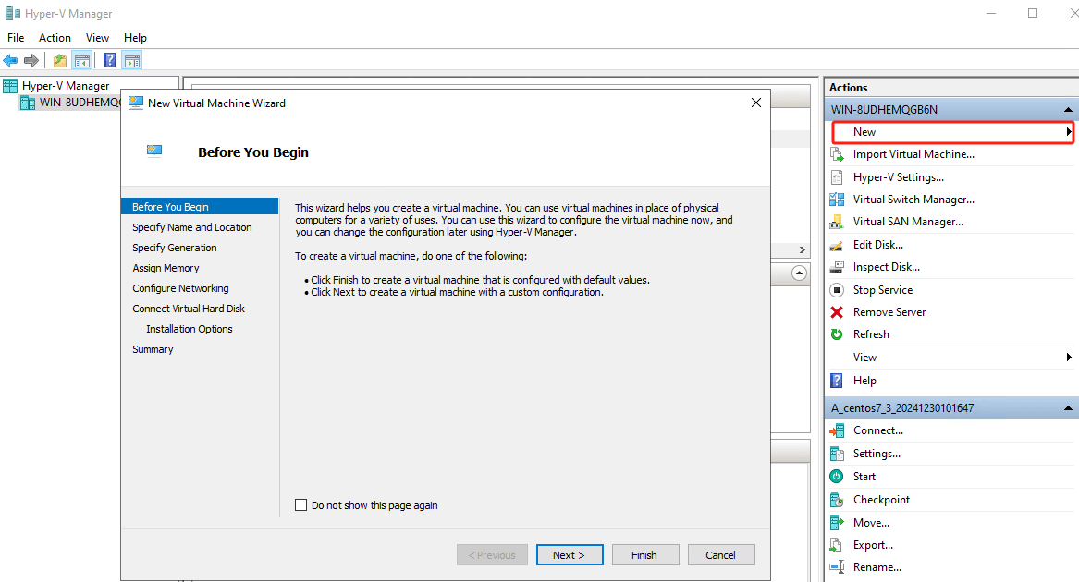Click the Stop Service icon
The image size is (1079, 582).
[837, 290]
